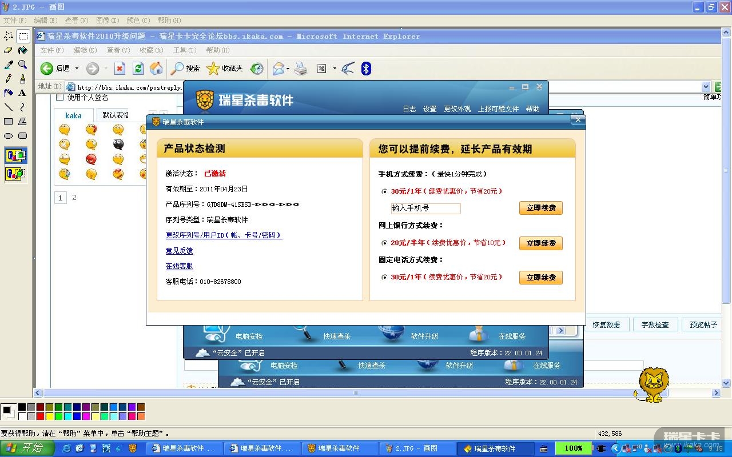
Task: Choose the straight Line tool
Action: pos(9,107)
